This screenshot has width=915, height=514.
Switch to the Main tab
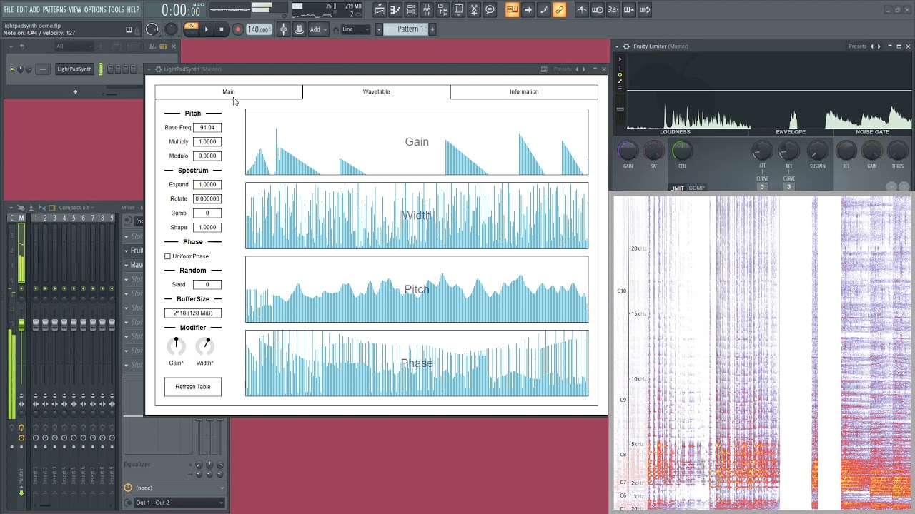point(229,91)
